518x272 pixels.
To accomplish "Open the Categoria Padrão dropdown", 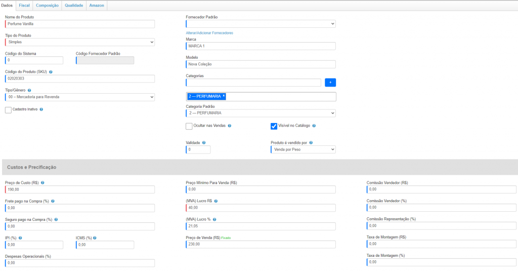I will (261, 113).
